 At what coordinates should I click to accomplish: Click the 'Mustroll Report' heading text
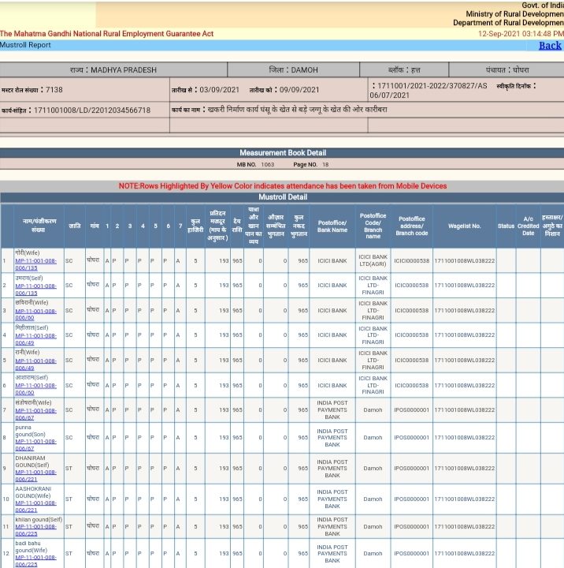[25, 45]
